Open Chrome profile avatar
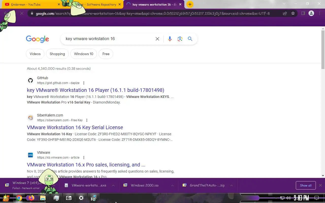The height and width of the screenshot is (203, 325). pyautogui.click(x=311, y=13)
